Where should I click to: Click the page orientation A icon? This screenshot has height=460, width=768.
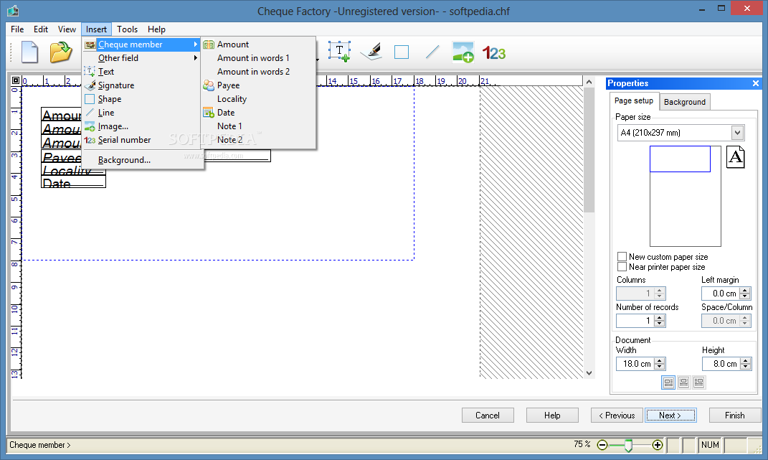(x=735, y=157)
